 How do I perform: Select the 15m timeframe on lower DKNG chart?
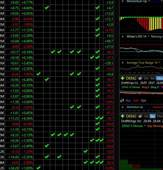pos(159,116)
